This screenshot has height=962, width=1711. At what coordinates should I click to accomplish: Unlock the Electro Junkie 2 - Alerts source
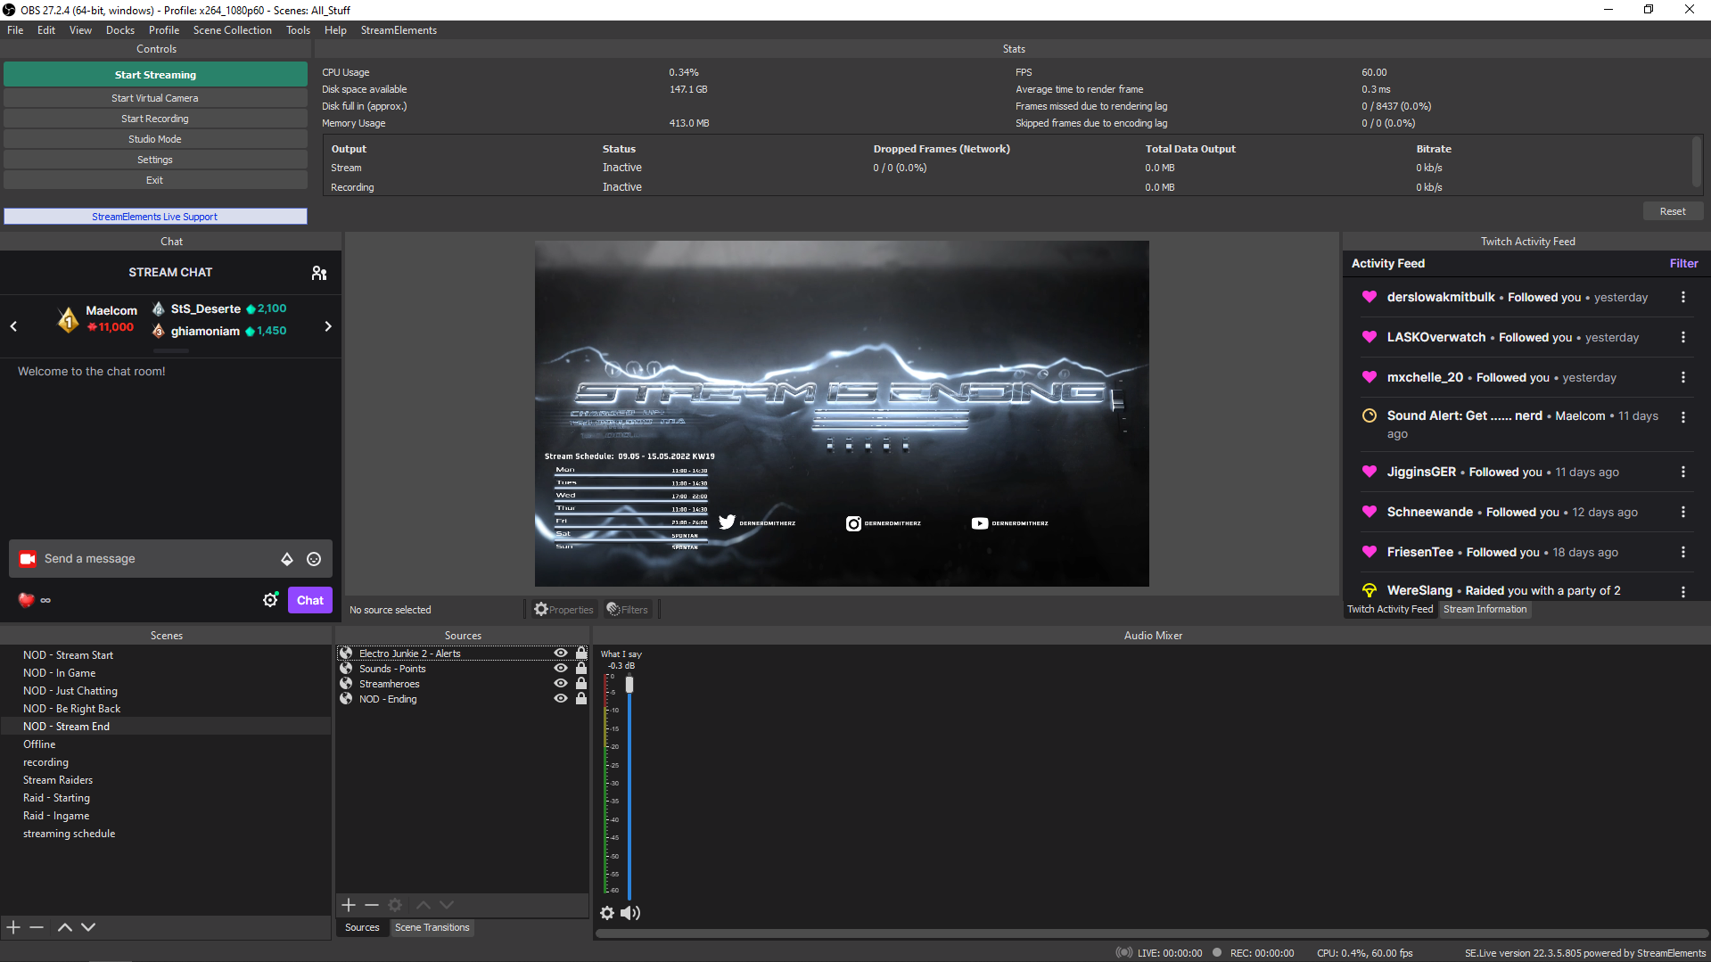(581, 654)
